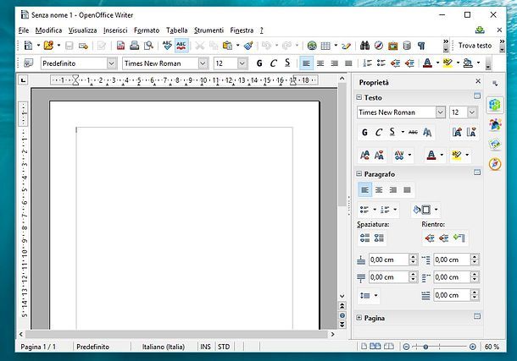The height and width of the screenshot is (361, 517).
Task: Toggle italic C in formatting toolbar
Action: click(274, 63)
